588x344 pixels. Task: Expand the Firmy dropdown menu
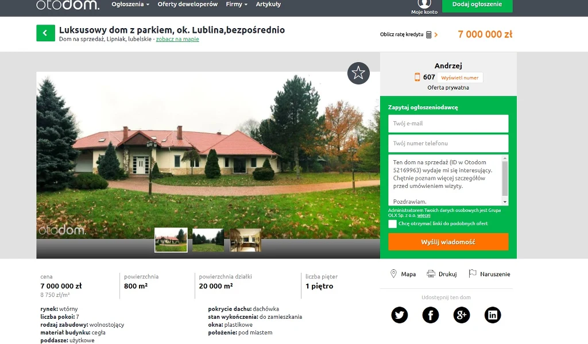[x=237, y=5]
